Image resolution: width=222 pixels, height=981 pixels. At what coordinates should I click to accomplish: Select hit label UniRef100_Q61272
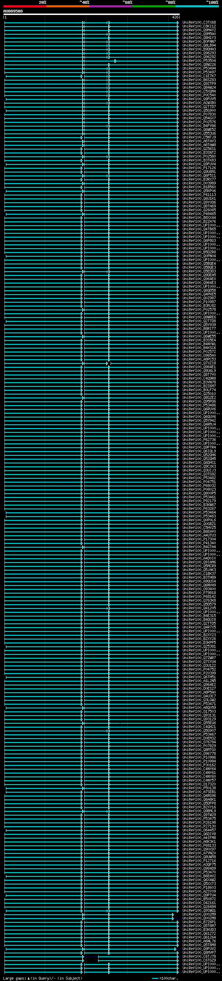click(x=199, y=933)
